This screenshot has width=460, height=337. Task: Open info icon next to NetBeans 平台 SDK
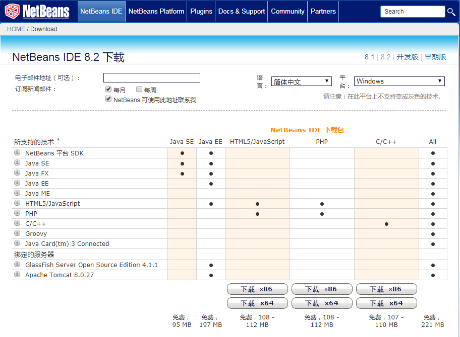coord(18,153)
